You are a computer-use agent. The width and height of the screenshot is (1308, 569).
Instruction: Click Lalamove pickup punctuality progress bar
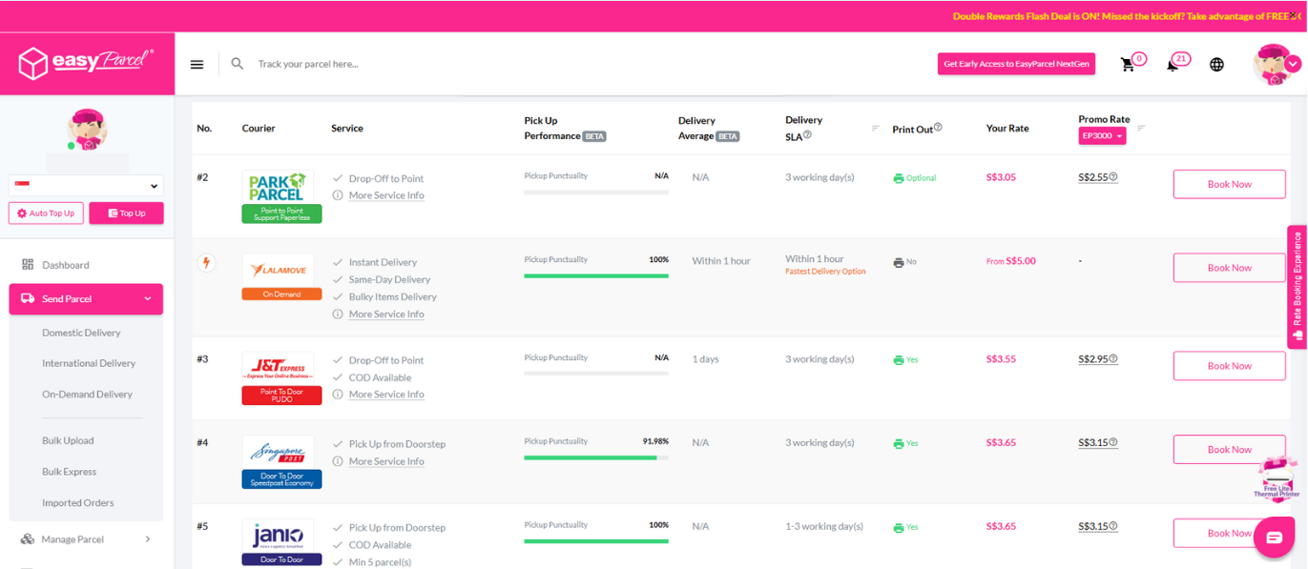596,275
